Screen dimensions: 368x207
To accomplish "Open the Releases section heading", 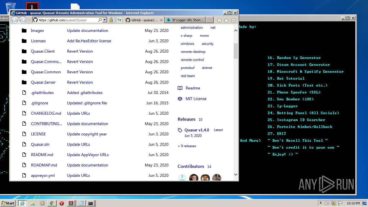I will click(186, 119).
